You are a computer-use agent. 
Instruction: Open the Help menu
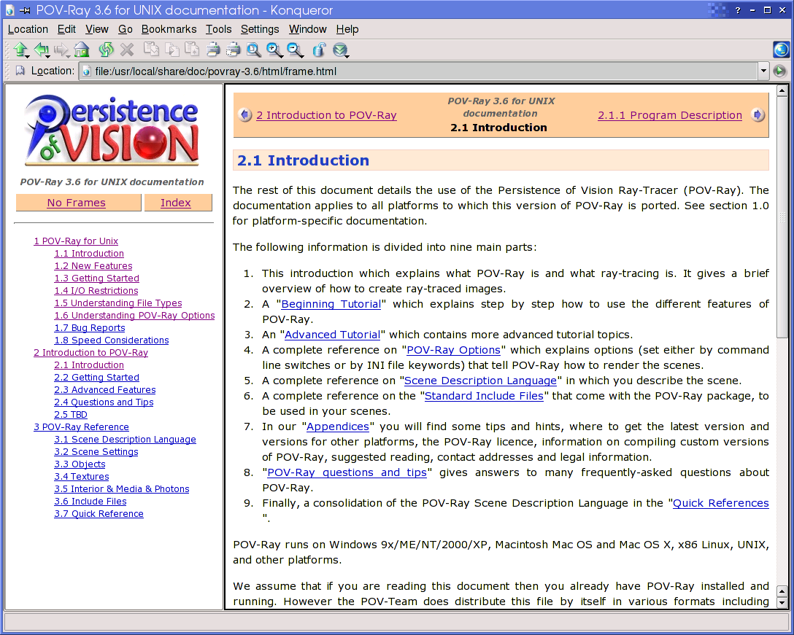pos(347,29)
